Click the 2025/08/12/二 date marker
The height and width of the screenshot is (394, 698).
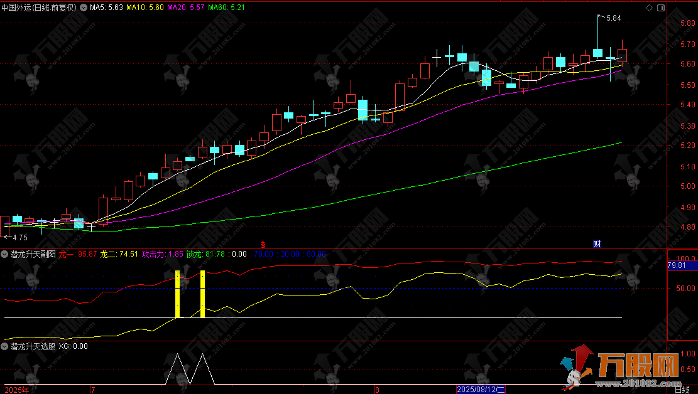coord(481,390)
